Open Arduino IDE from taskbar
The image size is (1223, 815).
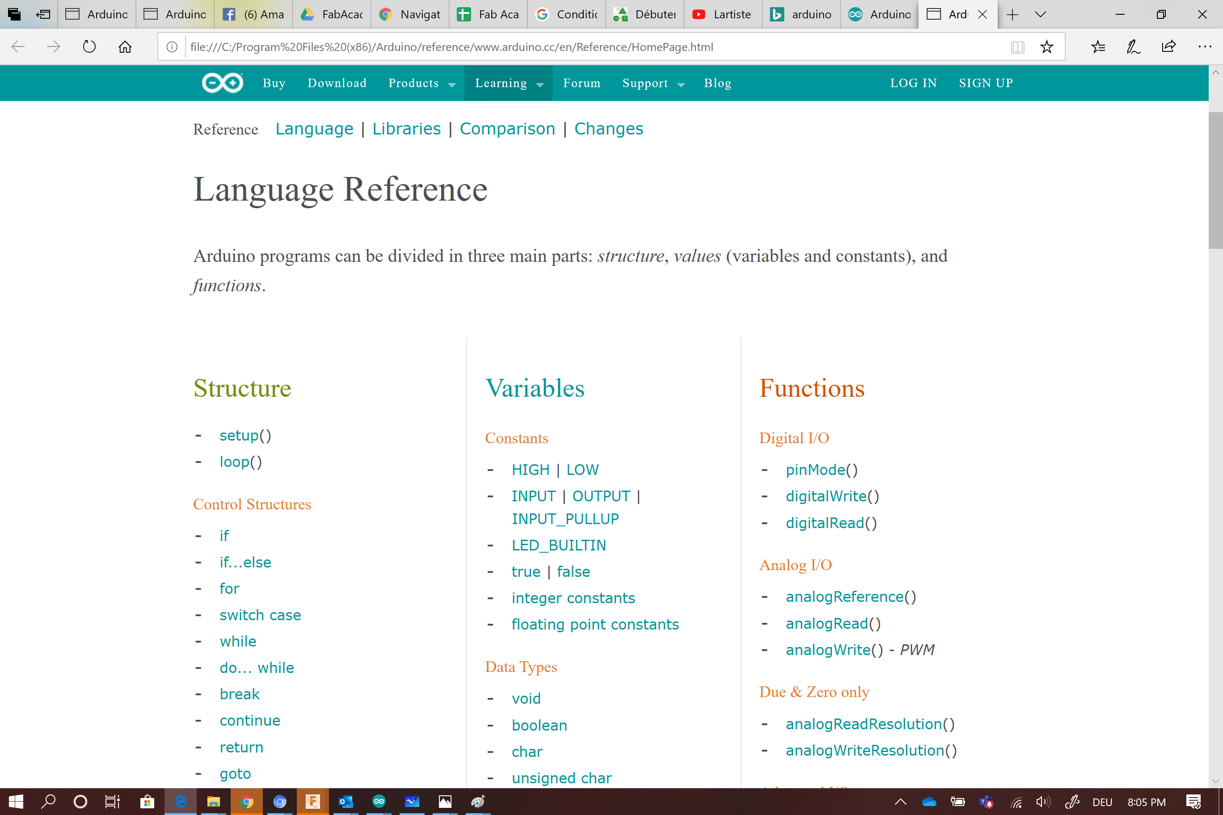pos(379,802)
